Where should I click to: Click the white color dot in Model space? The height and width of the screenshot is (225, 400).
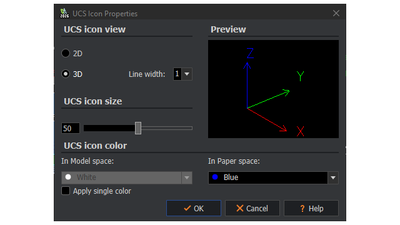(x=68, y=177)
